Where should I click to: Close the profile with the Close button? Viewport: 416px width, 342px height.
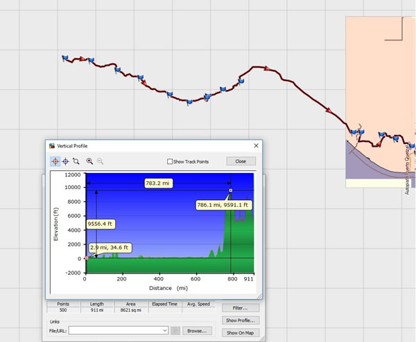[x=241, y=161]
